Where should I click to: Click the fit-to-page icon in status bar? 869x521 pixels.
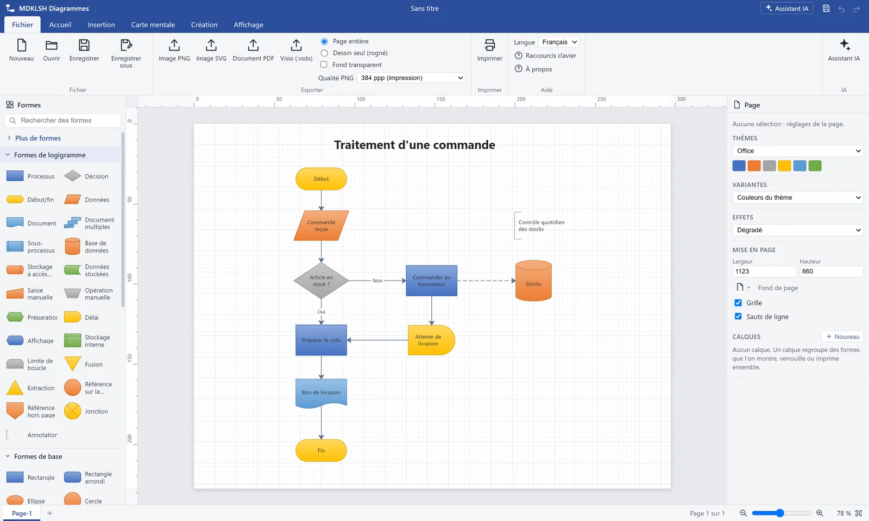(859, 513)
